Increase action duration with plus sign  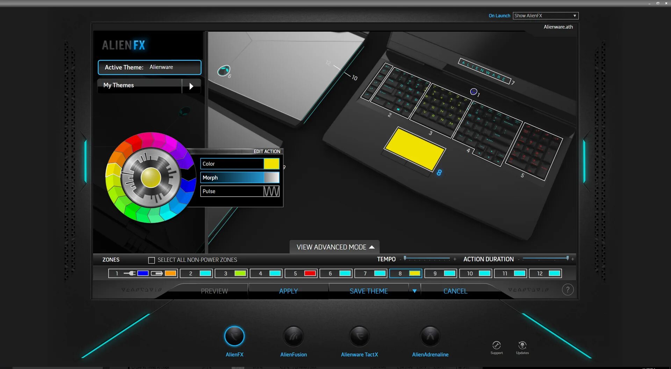[572, 259]
